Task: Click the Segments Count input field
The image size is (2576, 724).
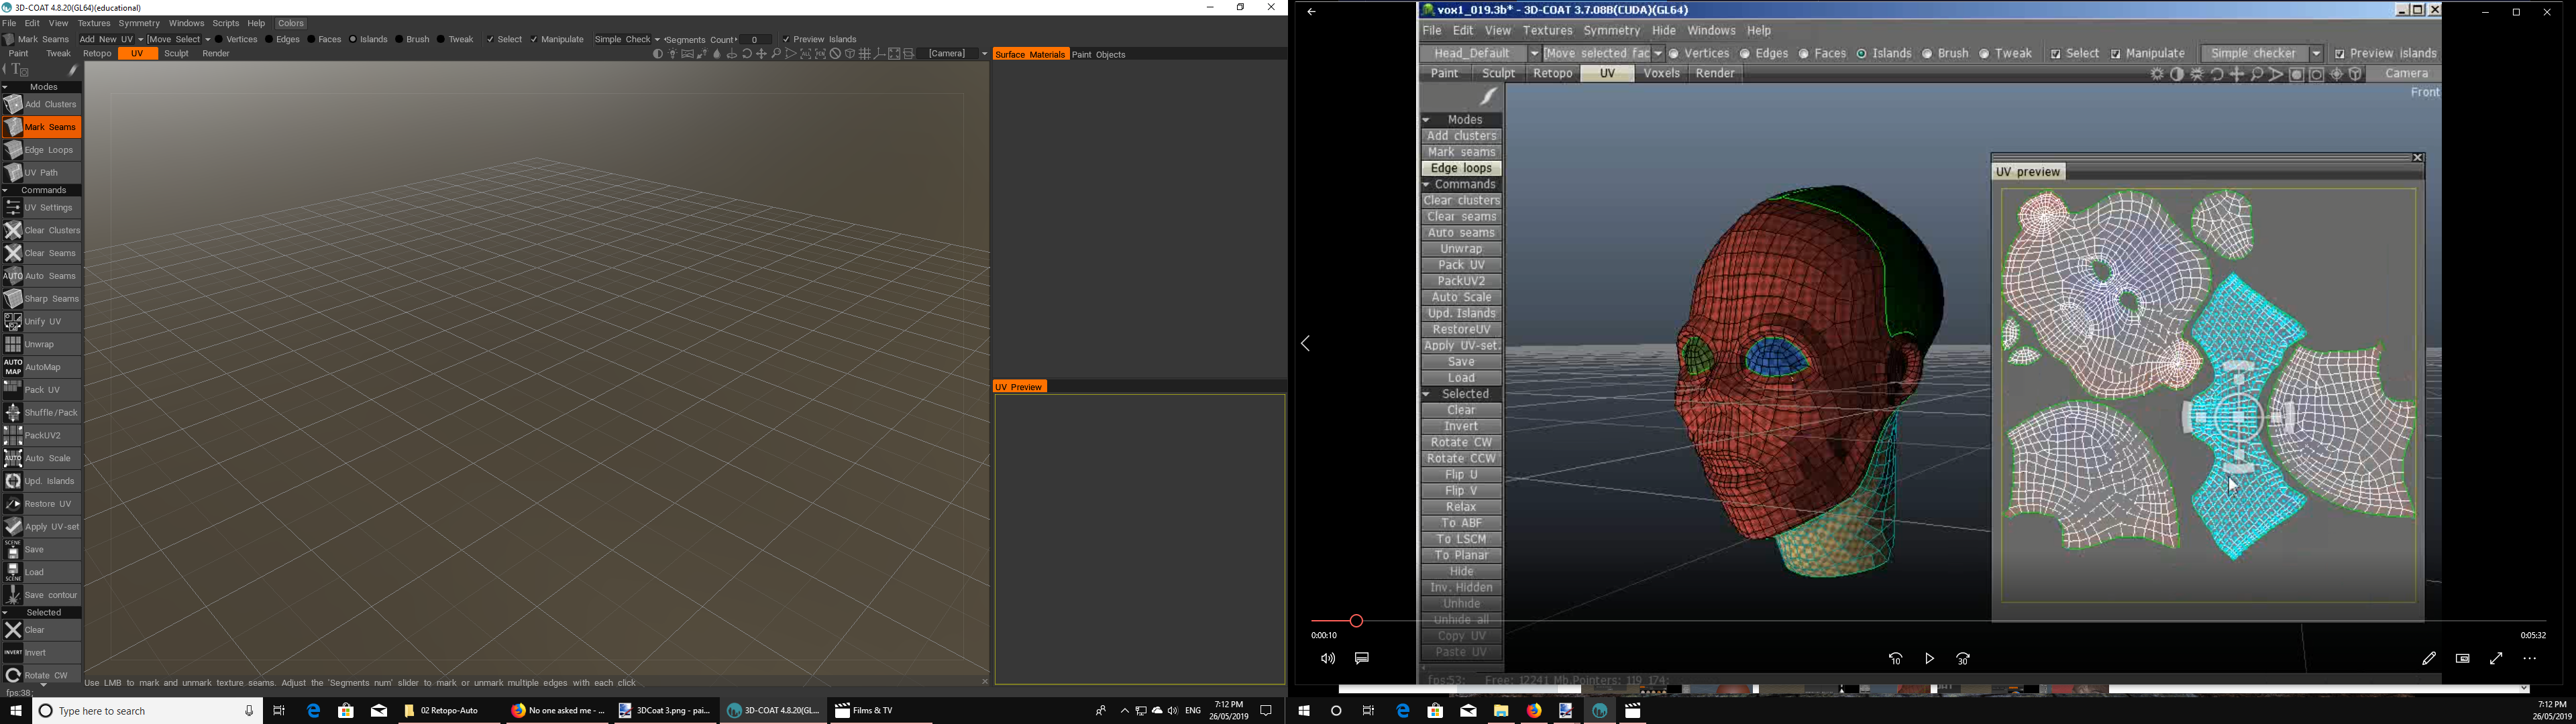Action: pos(756,40)
